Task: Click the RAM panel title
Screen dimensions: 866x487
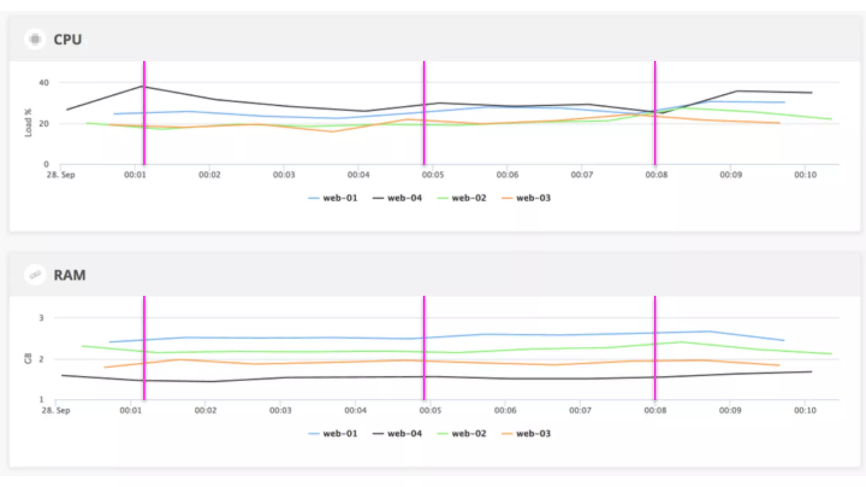Action: click(69, 275)
